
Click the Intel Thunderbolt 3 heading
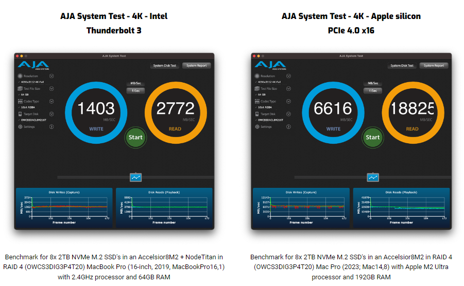114,23
